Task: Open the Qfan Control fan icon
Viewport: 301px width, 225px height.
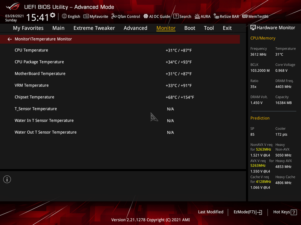Action: click(x=114, y=16)
